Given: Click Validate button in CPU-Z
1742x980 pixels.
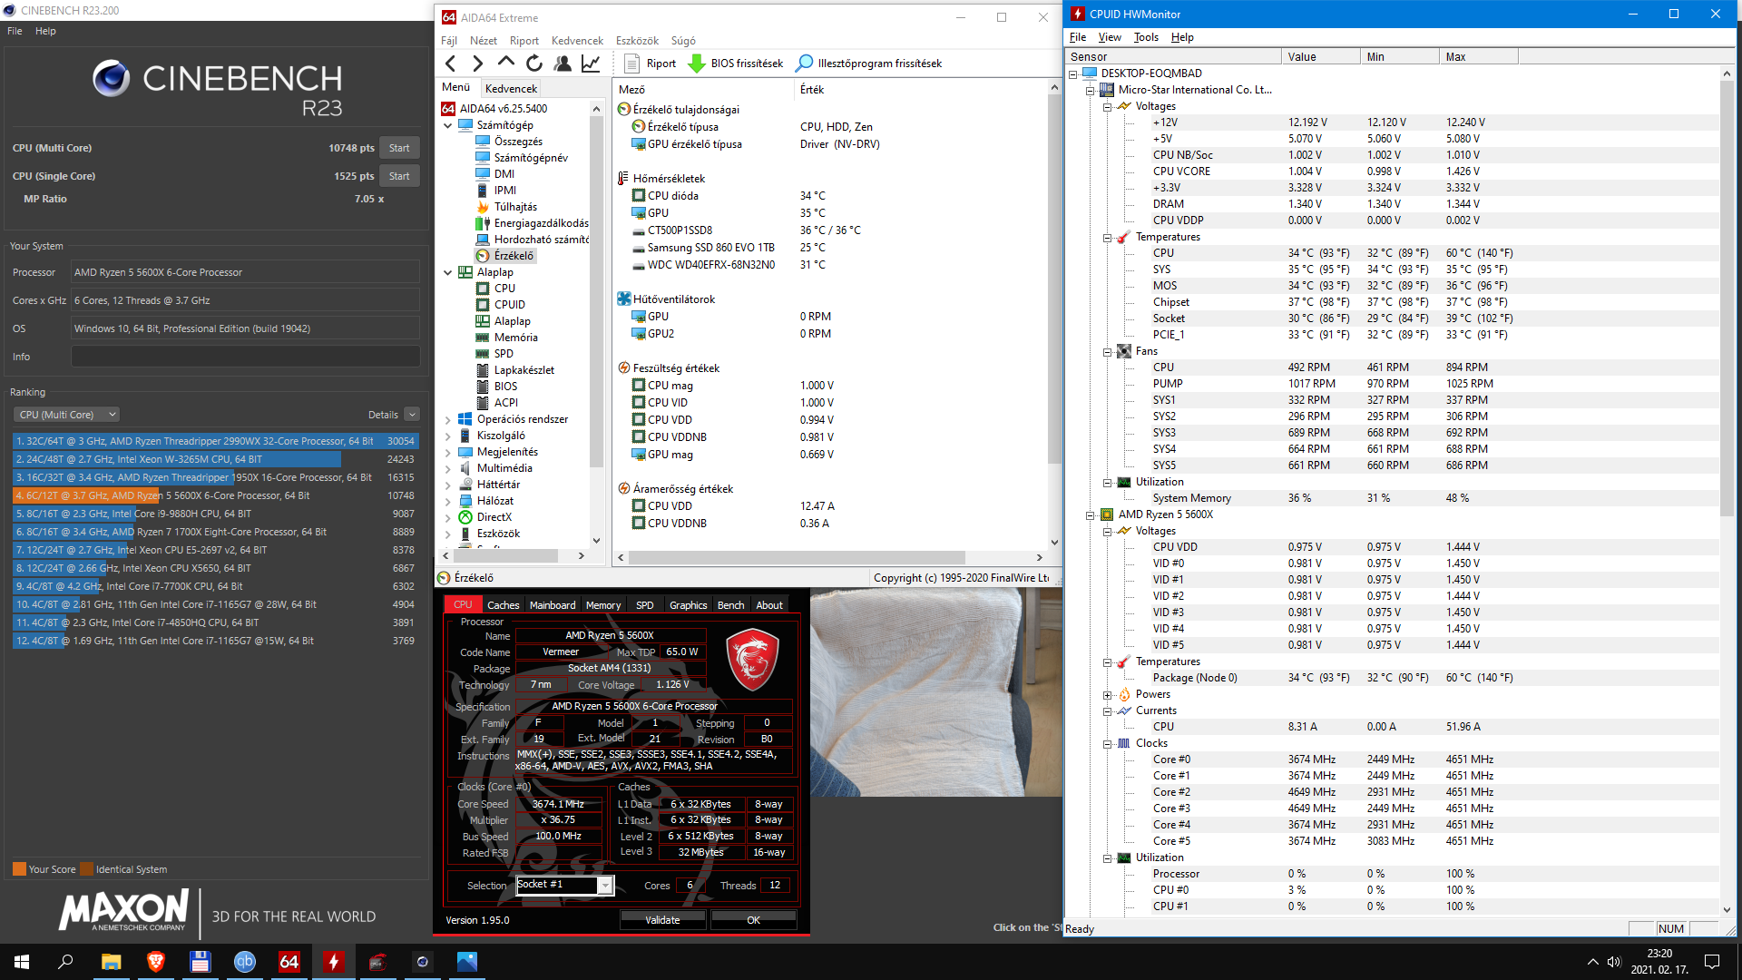Looking at the screenshot, I should point(662,920).
